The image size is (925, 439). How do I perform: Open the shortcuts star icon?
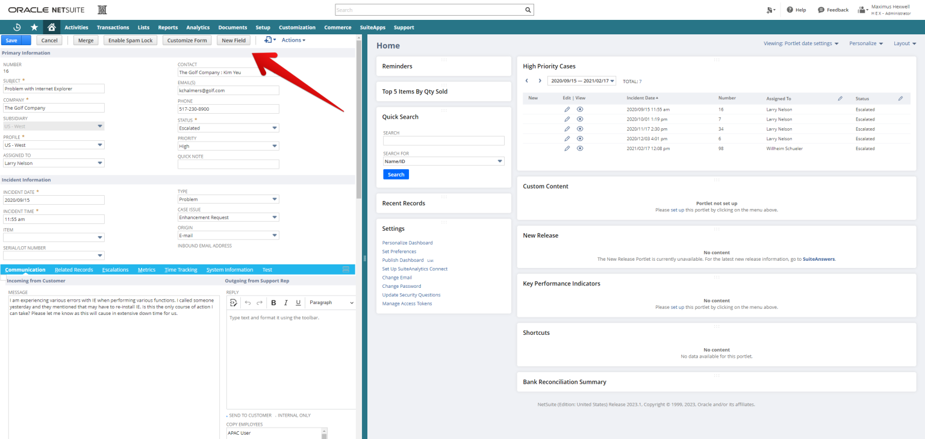pos(34,27)
